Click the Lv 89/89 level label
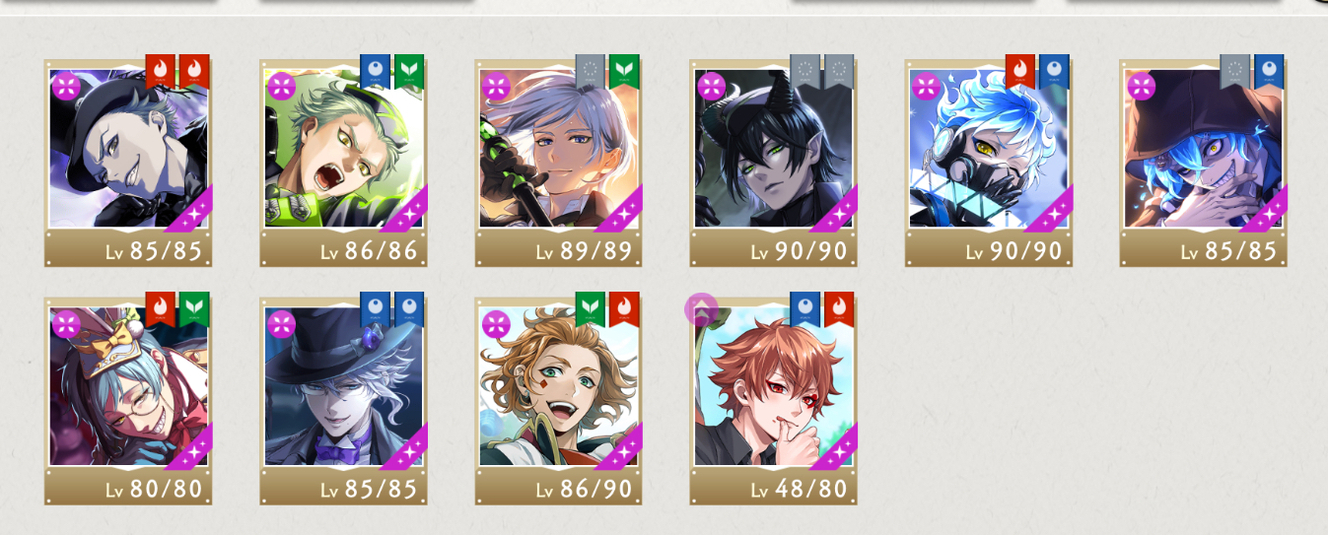 point(584,252)
